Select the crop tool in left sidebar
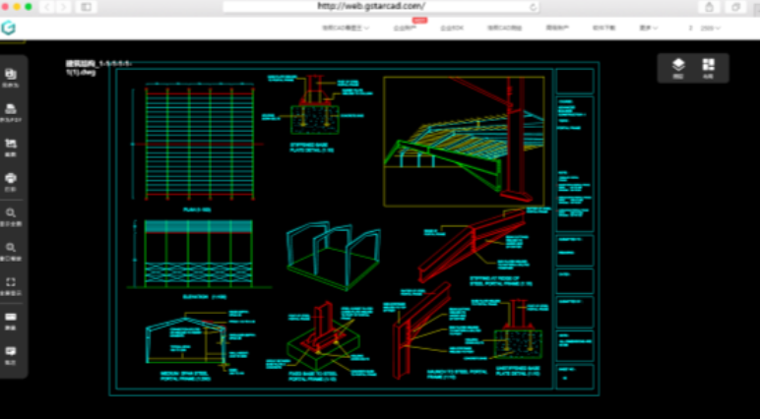The width and height of the screenshot is (760, 419). 12,147
